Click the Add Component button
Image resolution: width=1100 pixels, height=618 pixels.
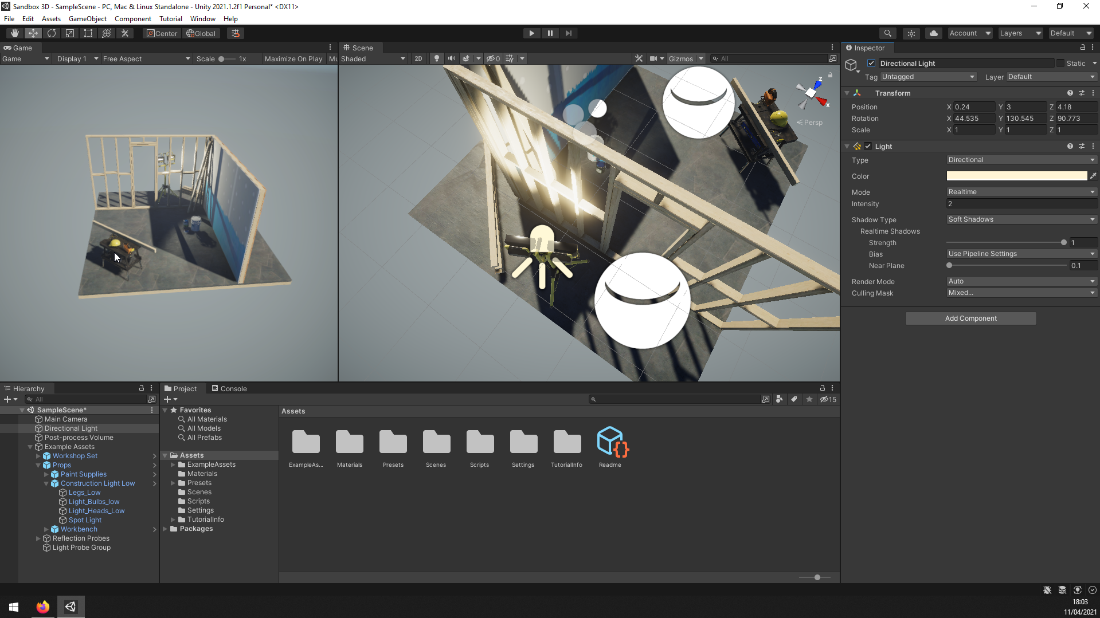click(970, 318)
